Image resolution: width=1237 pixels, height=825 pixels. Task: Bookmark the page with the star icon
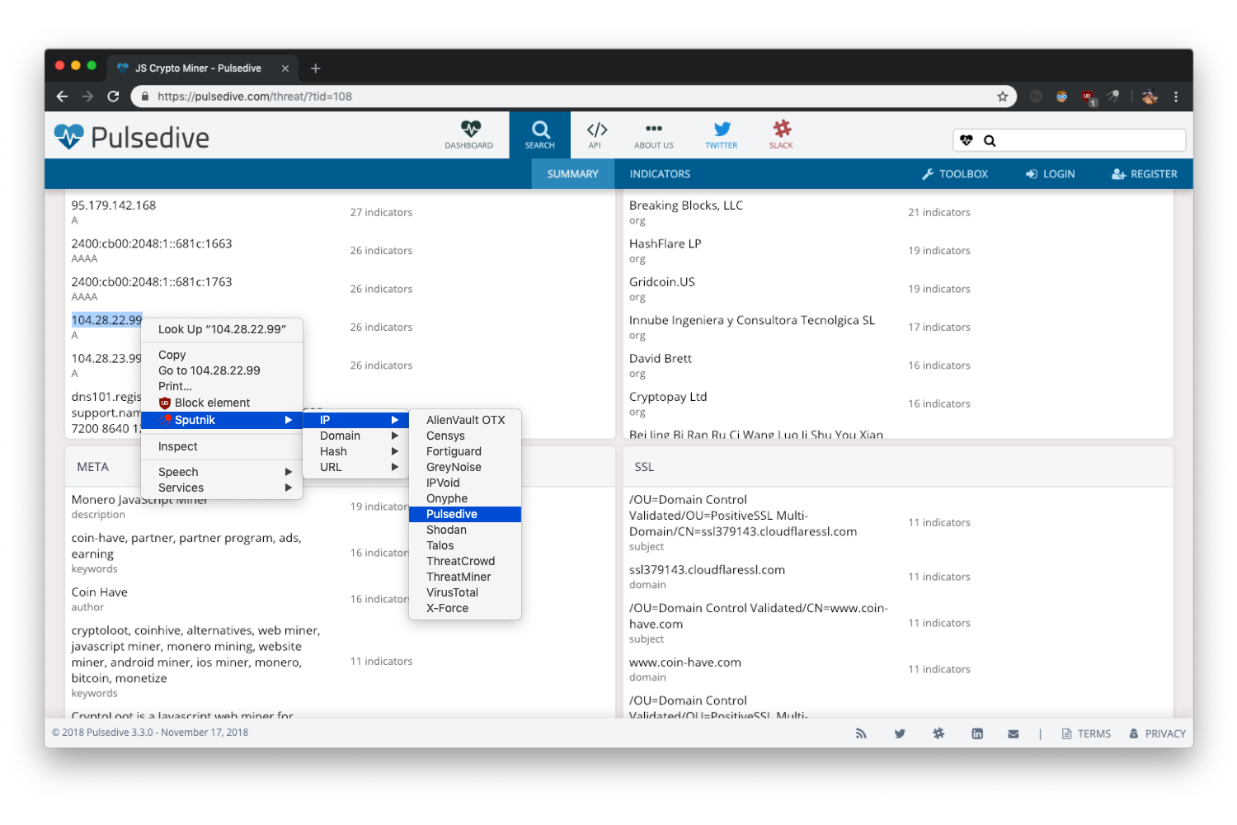click(x=1003, y=97)
